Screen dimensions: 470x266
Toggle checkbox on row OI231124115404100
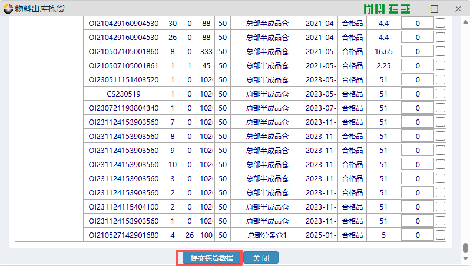tap(441, 207)
